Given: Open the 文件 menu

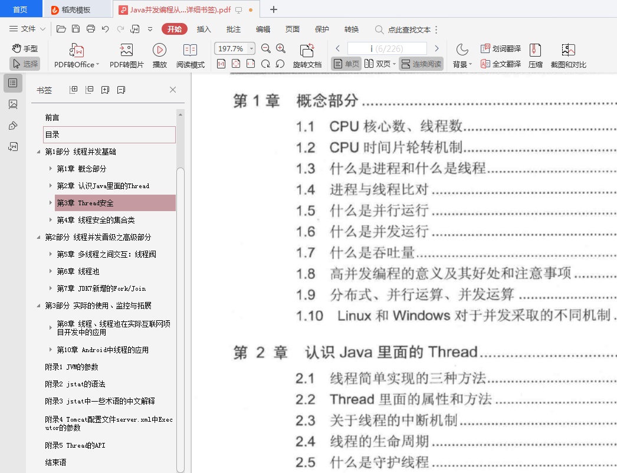Looking at the screenshot, I should pyautogui.click(x=28, y=29).
